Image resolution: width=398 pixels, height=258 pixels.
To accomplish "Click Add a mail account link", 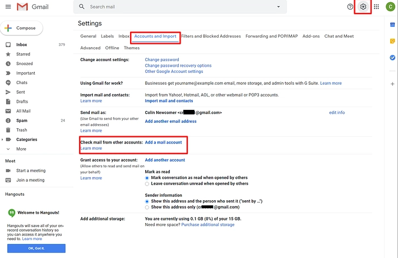I will (163, 142).
